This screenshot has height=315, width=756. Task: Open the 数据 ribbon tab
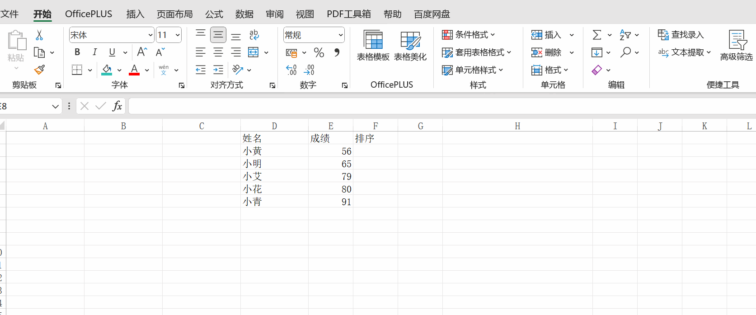(x=244, y=14)
